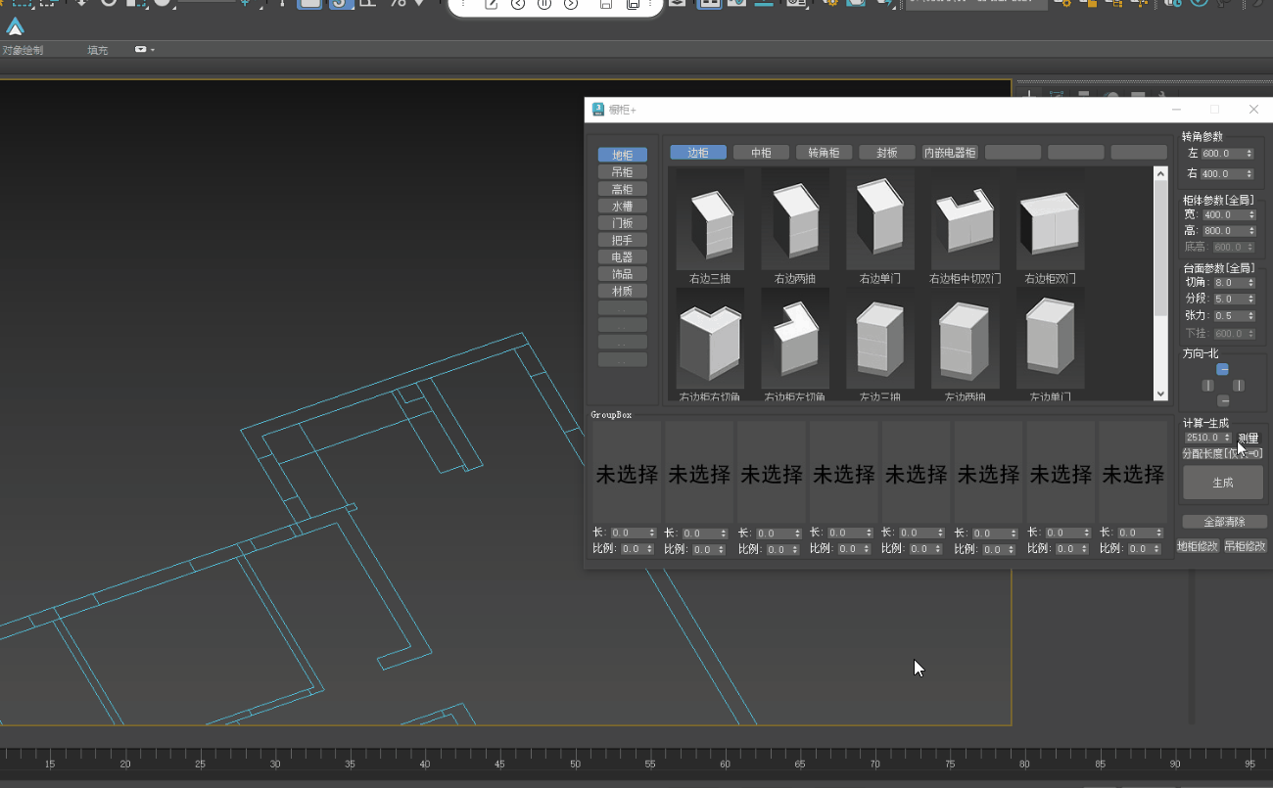Open the 填充 ribbon tab

pyautogui.click(x=97, y=50)
